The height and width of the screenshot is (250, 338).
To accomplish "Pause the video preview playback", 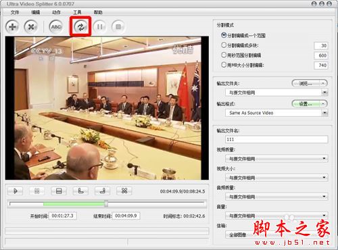I will click(37, 191).
